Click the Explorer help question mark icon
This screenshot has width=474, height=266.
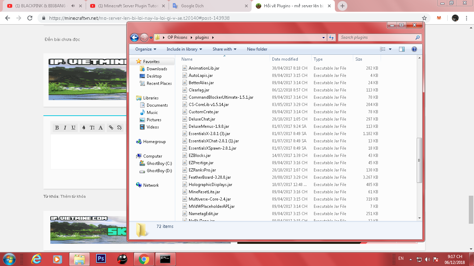pos(414,49)
